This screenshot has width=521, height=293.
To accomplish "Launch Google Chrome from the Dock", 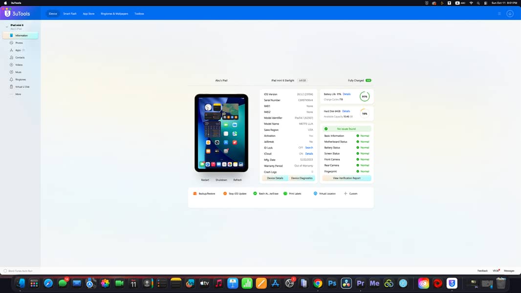I will point(318,283).
